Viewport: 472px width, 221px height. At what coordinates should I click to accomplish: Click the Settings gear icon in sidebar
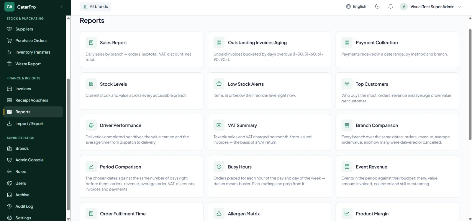coord(9,218)
